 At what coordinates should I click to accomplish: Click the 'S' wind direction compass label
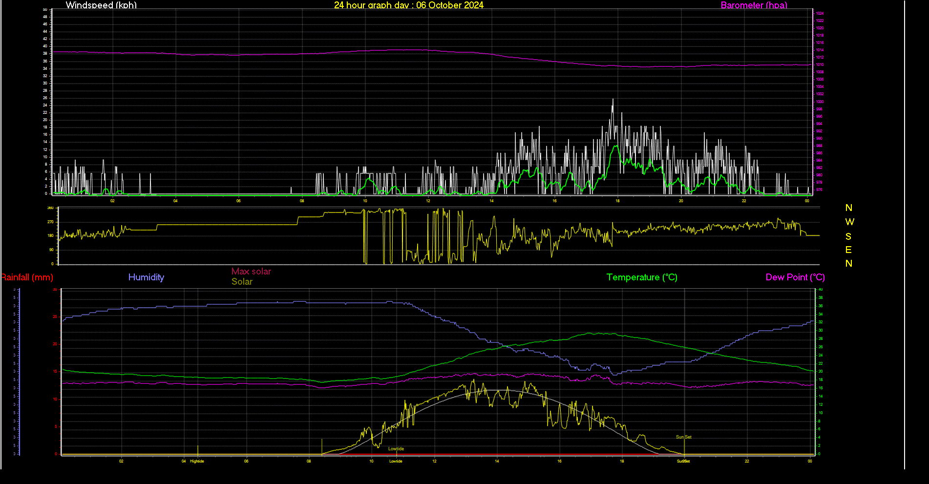[x=848, y=236]
